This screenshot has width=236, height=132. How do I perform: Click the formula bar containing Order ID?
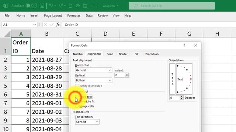pyautogui.click(x=149, y=25)
